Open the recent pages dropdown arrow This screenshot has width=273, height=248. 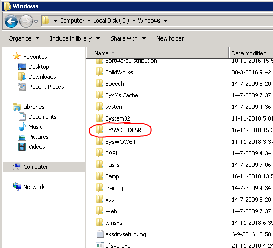pos(36,22)
